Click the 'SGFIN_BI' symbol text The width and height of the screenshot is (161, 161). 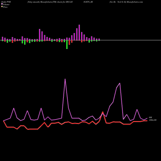[x=88, y=2]
